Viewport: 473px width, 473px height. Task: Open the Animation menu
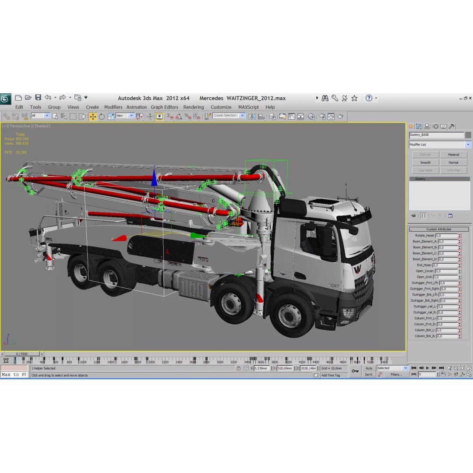point(136,107)
